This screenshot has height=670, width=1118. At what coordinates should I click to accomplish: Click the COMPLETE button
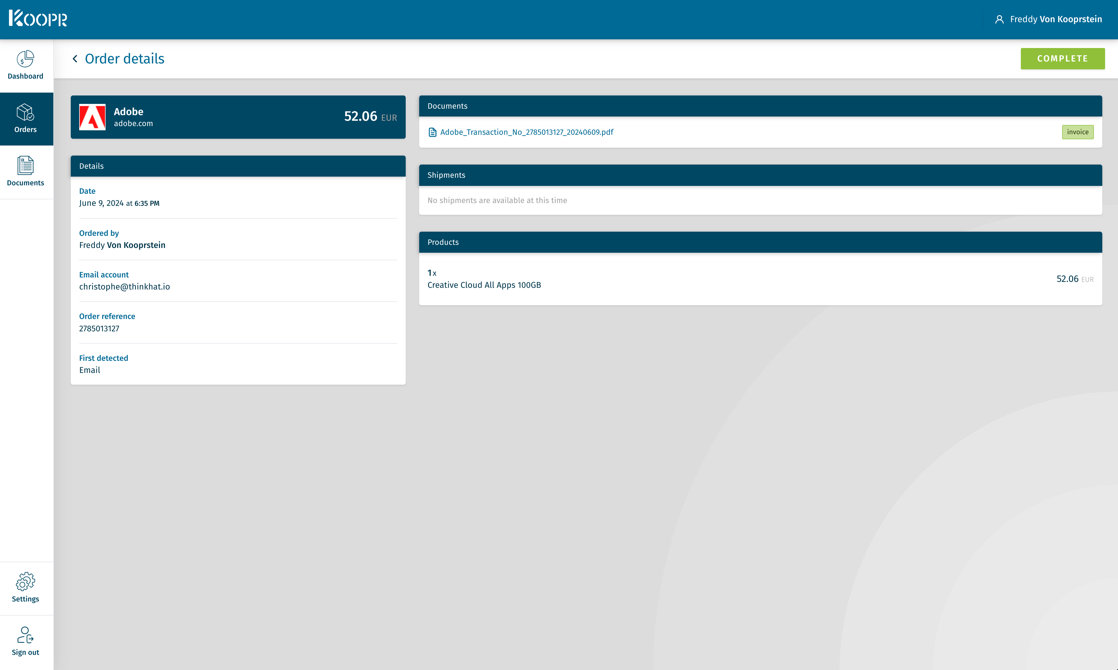(x=1062, y=59)
